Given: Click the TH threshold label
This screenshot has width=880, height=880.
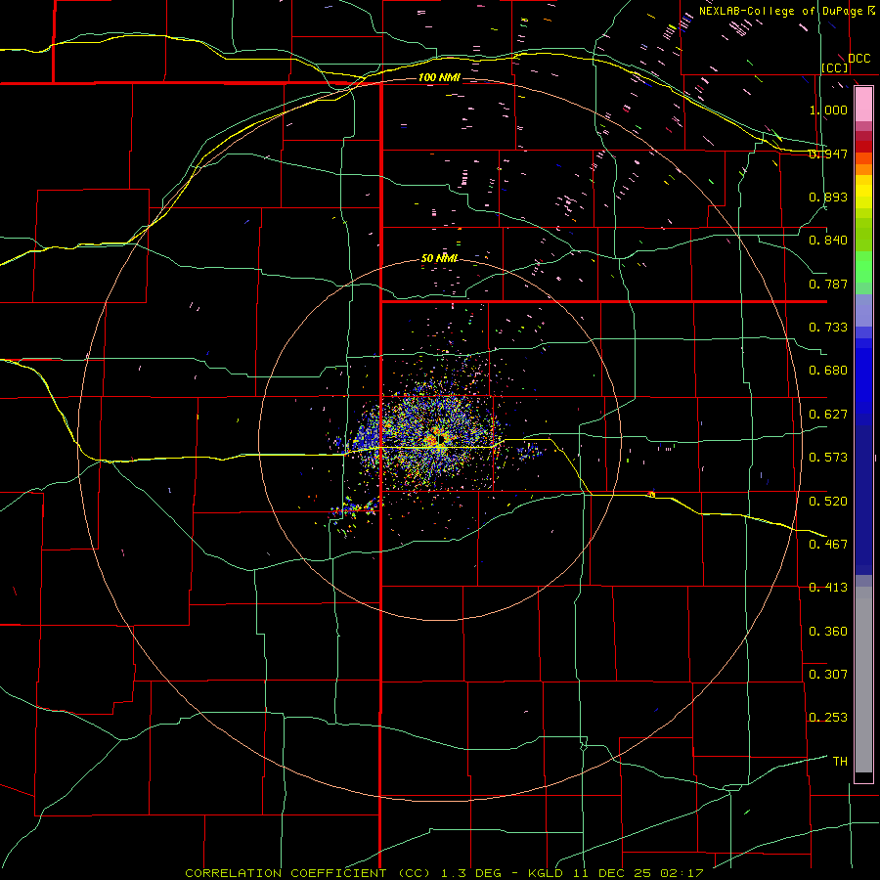Looking at the screenshot, I should (840, 762).
